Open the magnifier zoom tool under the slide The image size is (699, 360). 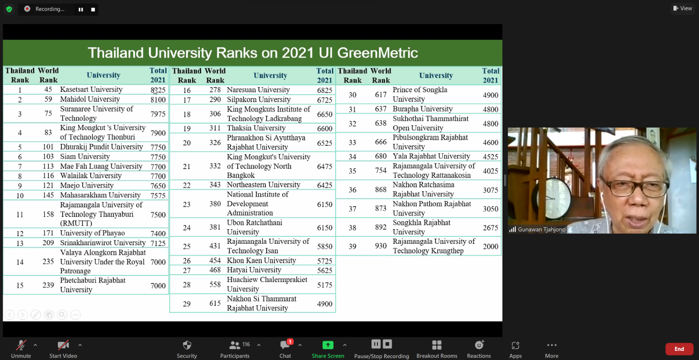[x=62, y=314]
